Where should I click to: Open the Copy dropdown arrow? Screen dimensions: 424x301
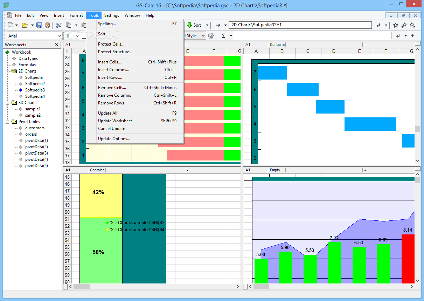pos(76,25)
